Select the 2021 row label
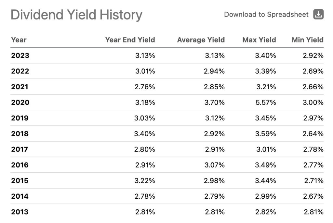333x223 pixels. point(20,87)
